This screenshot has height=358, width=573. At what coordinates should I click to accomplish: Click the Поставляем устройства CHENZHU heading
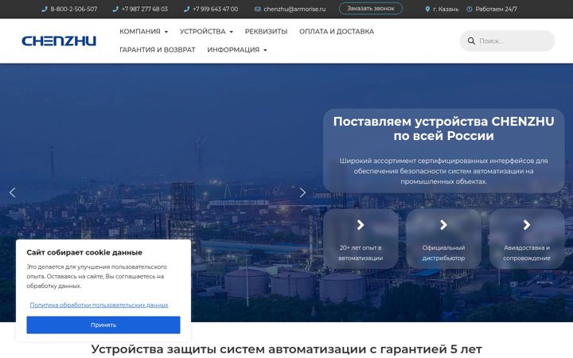point(443,129)
